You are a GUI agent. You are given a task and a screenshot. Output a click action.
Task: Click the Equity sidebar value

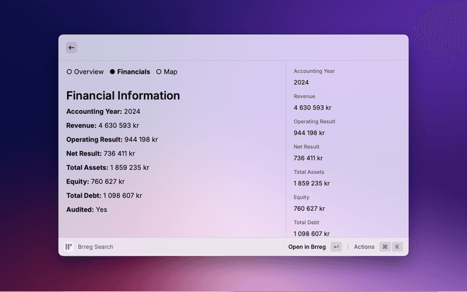[309, 208]
